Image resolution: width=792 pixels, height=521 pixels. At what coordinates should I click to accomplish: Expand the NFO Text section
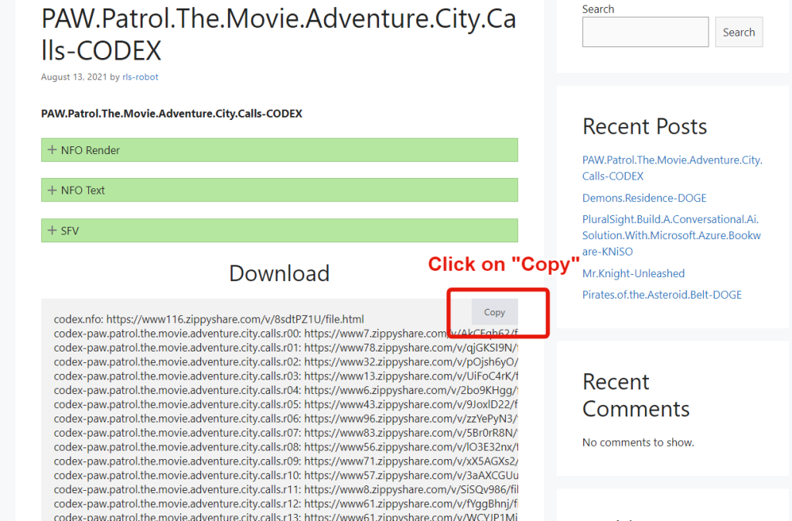(279, 190)
